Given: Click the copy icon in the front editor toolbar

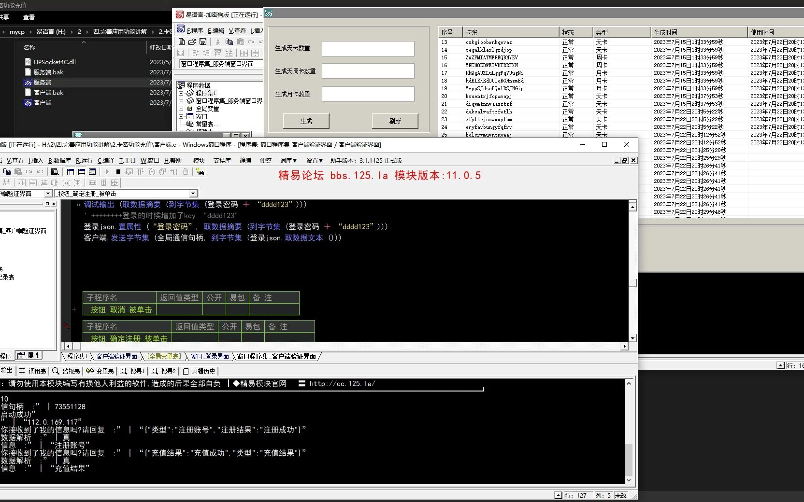Looking at the screenshot, I should (7, 171).
